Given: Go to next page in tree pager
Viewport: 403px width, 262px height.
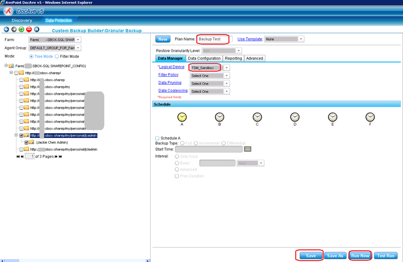Looking at the screenshot, I should coord(56,156).
